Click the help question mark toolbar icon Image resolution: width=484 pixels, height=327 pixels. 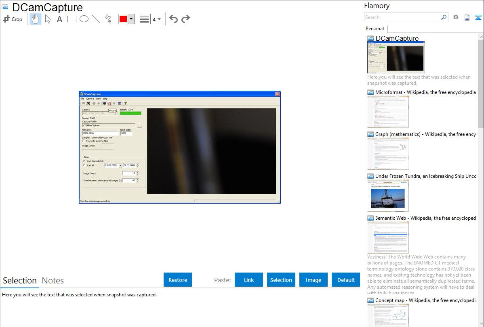125,103
